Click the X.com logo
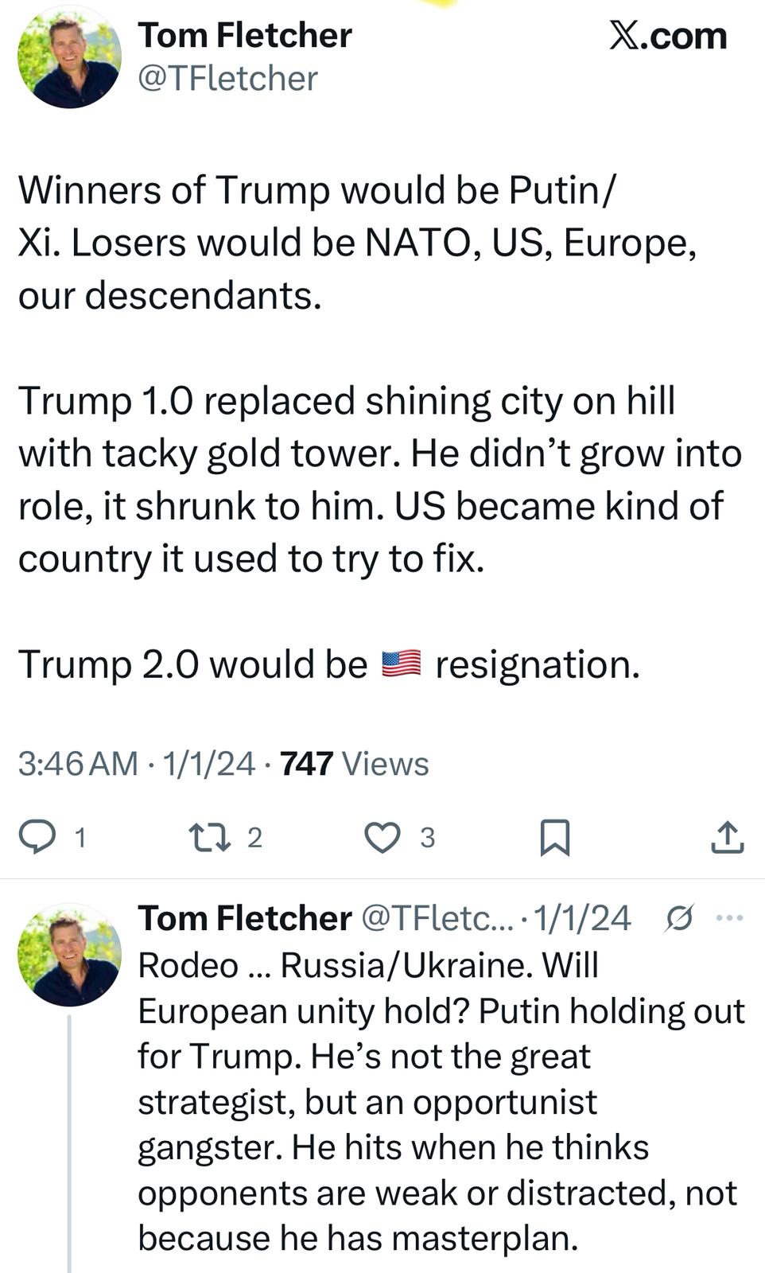This screenshot has height=1273, width=765. 668,36
